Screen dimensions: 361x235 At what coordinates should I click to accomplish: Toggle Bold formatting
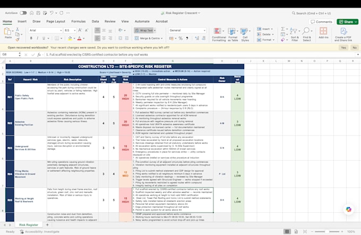[x=31, y=38]
